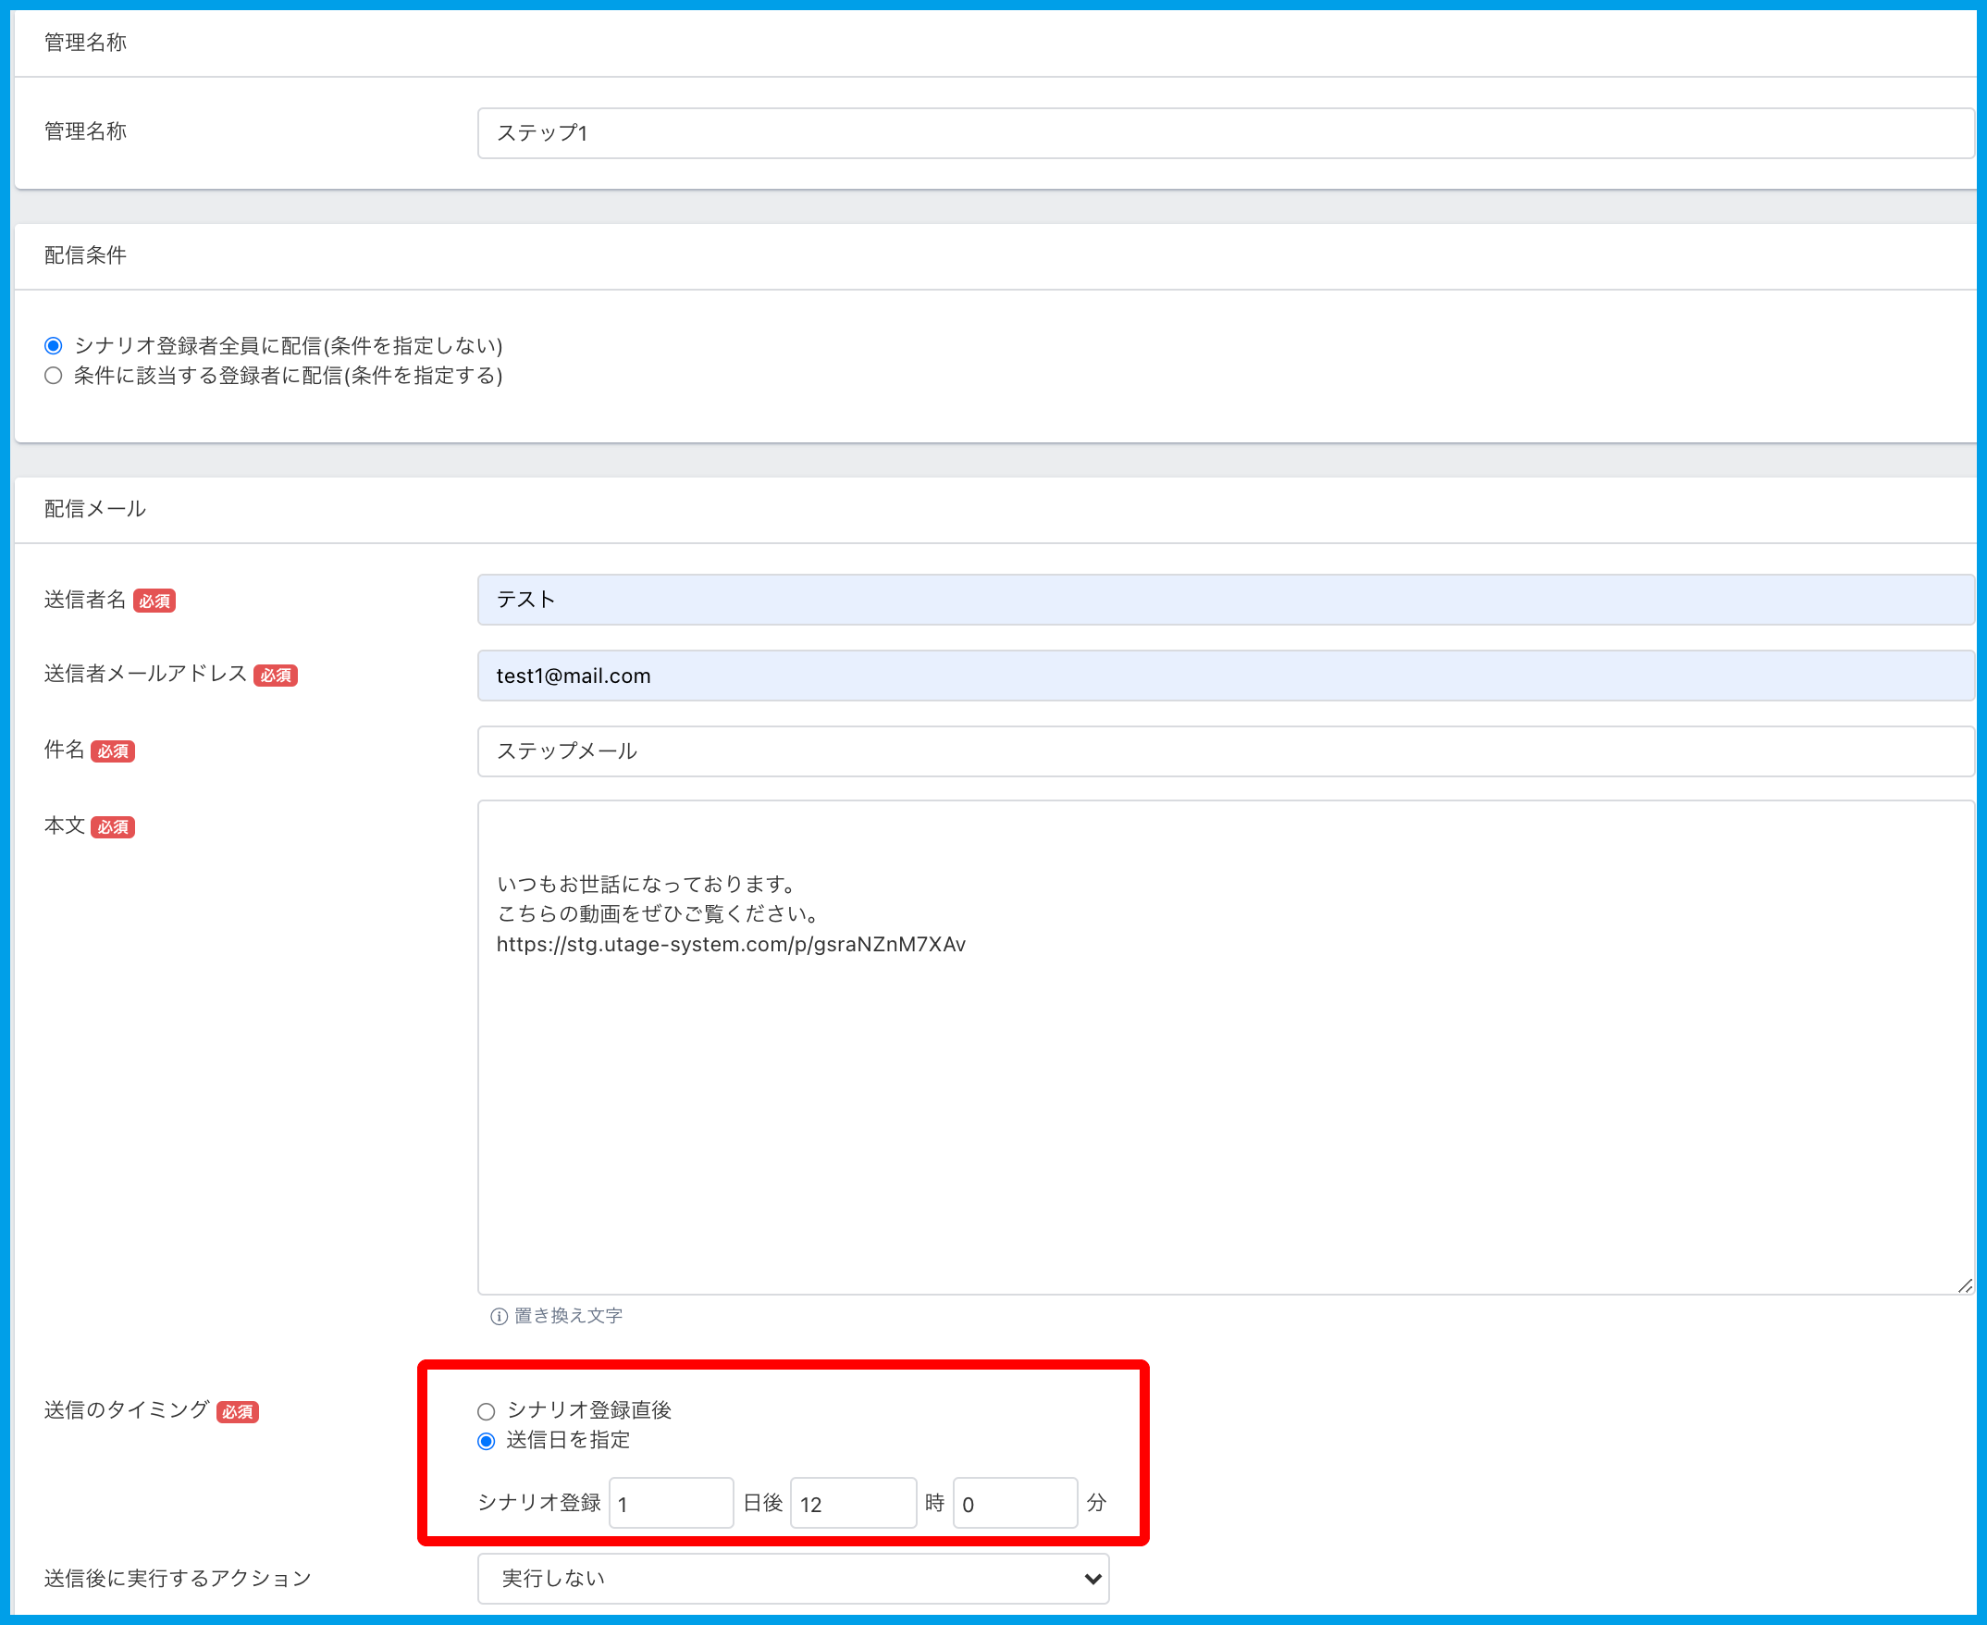Click the minutes field showing 0
1987x1625 pixels.
pos(1014,1504)
